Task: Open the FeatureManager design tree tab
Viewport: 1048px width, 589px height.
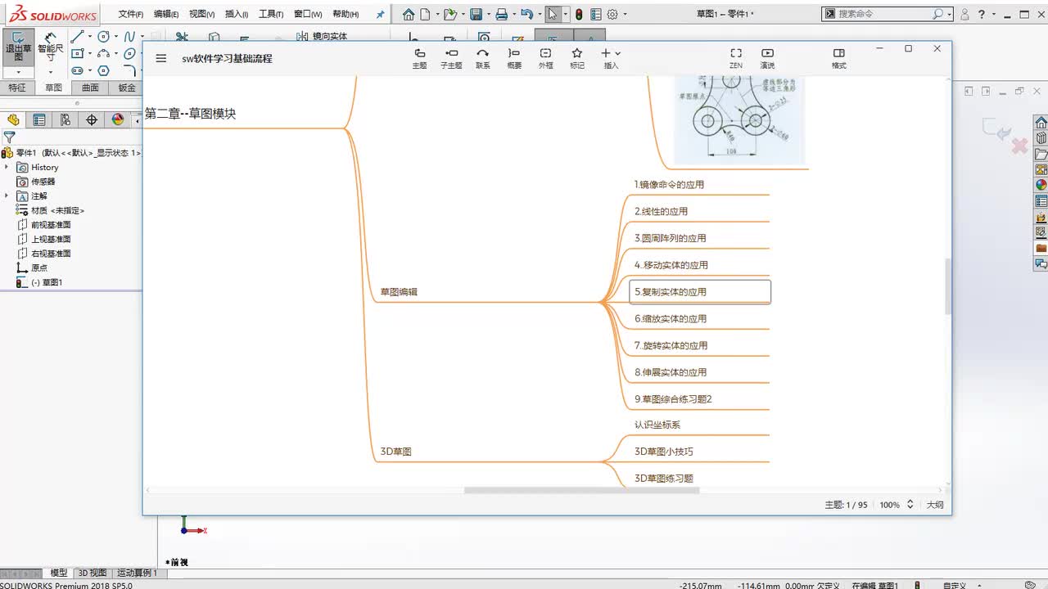Action: (x=13, y=119)
